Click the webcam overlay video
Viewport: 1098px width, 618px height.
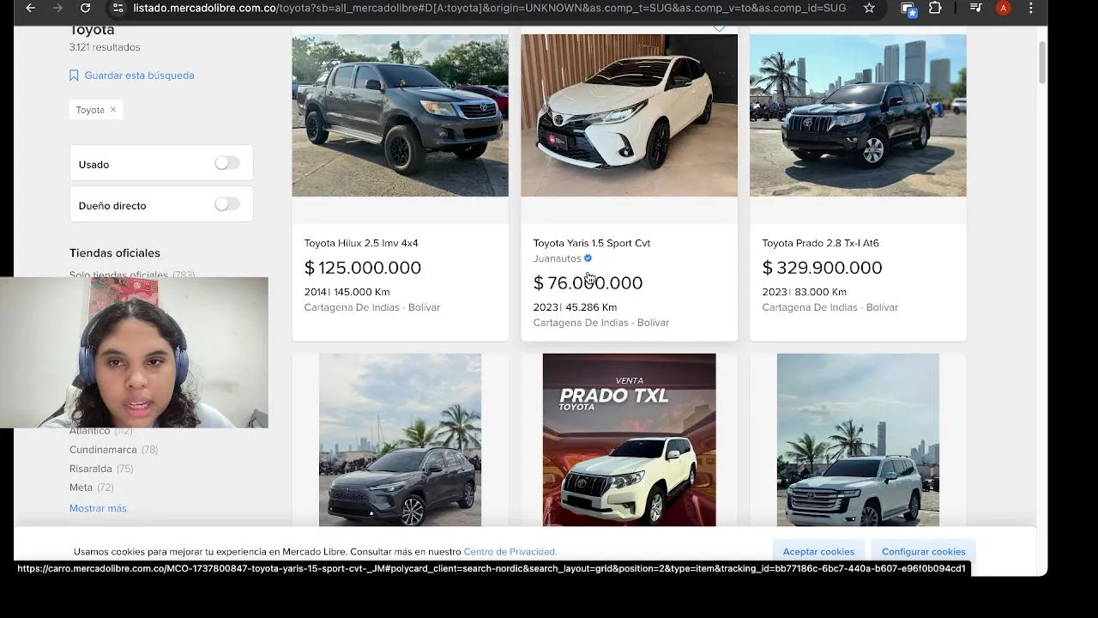(x=134, y=353)
